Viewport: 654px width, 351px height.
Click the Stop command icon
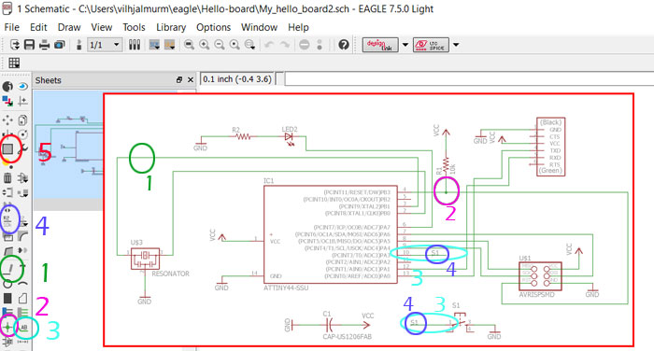click(305, 45)
